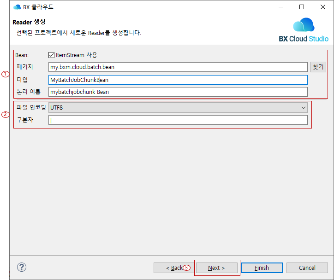Click the red circled number 1 marker
Image resolution: width=334 pixels, height=280 pixels.
(6, 74)
